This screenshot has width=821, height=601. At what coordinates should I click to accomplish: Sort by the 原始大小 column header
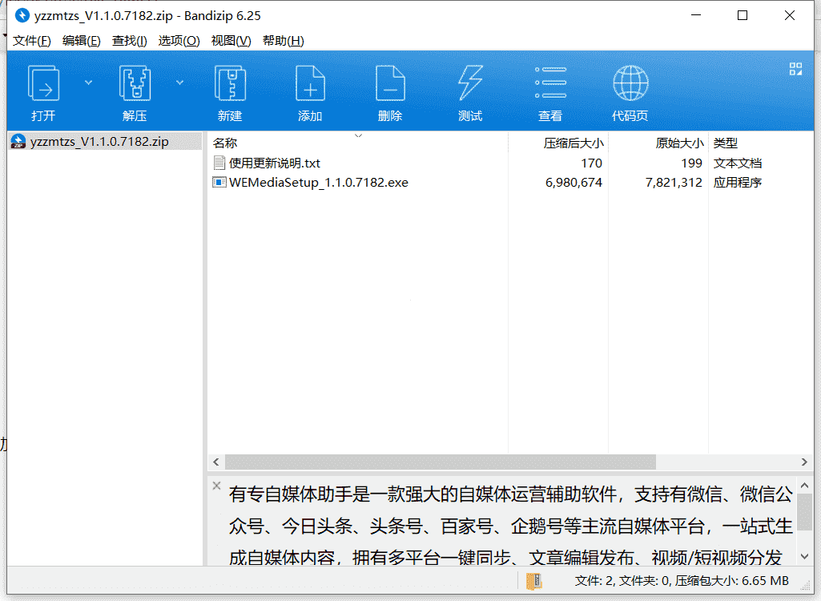[679, 143]
